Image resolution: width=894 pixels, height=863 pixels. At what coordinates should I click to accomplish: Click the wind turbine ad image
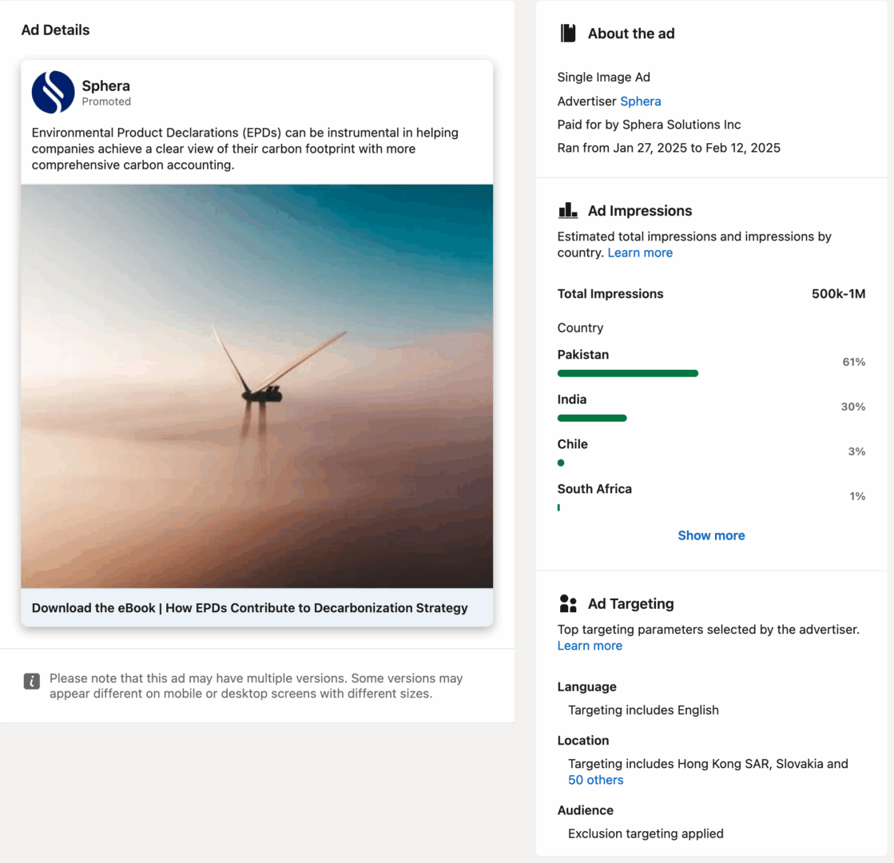256,386
